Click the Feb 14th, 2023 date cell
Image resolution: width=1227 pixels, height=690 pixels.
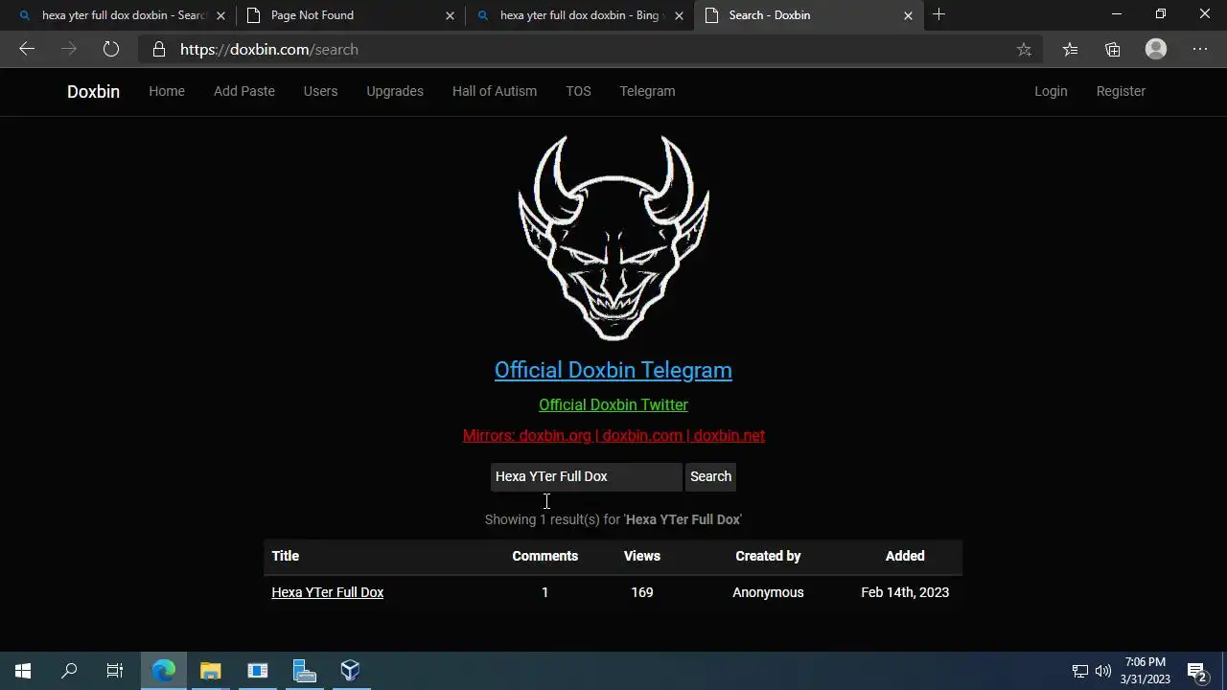point(905,592)
